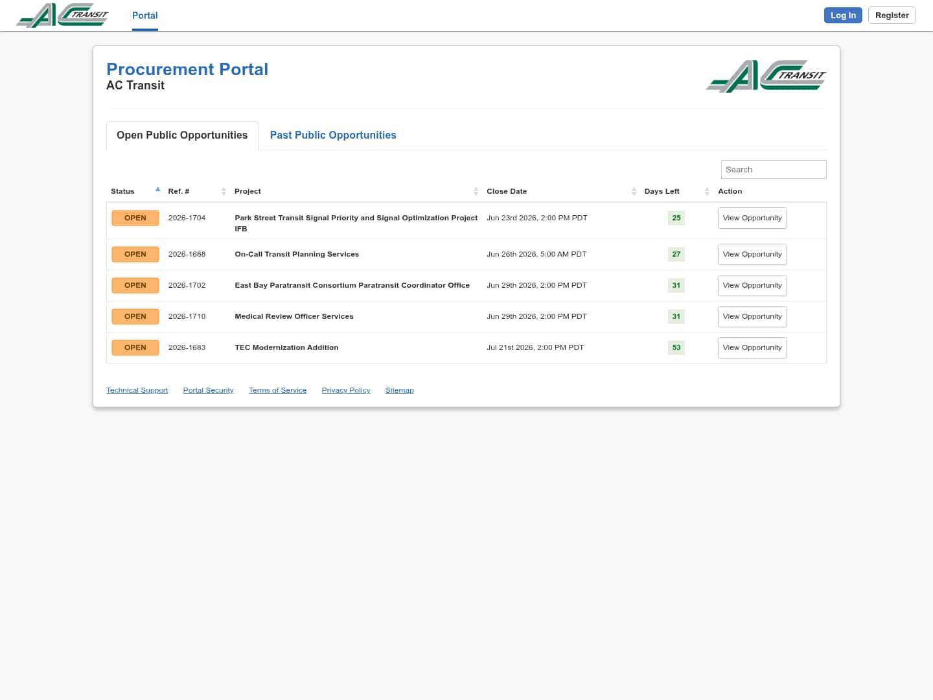Screen dimensions: 933x700
Task: Sort by Project column arrows
Action: (476, 191)
